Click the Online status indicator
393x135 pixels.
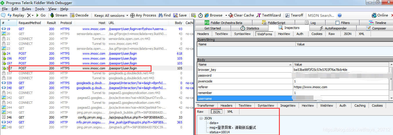pyautogui.click(x=380, y=15)
